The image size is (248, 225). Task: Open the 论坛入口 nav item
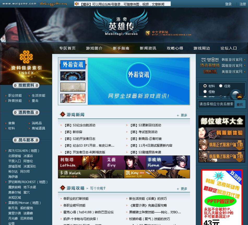coord(229,48)
